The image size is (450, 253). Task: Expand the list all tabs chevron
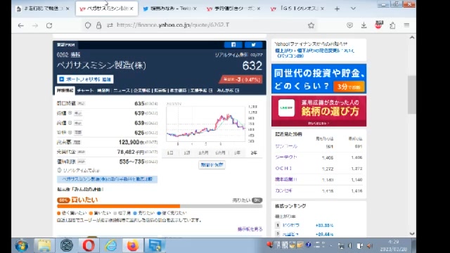click(x=353, y=8)
